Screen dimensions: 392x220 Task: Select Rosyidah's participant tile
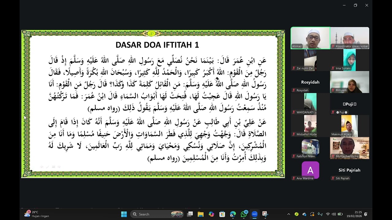310,82
